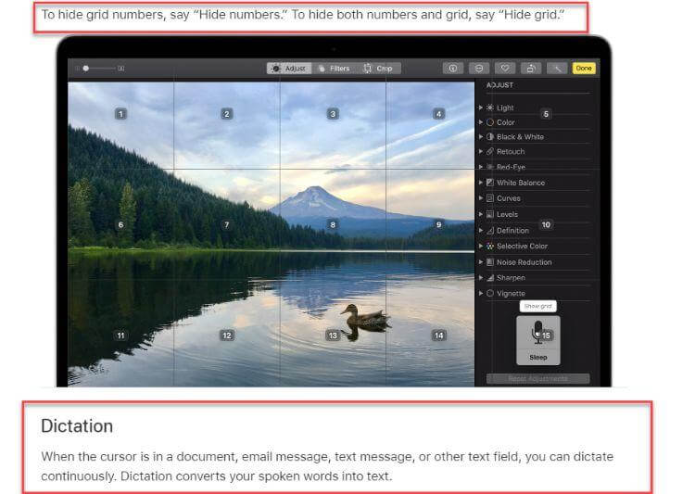Click the info icon in the toolbar
Image resolution: width=695 pixels, height=494 pixels.
point(453,69)
